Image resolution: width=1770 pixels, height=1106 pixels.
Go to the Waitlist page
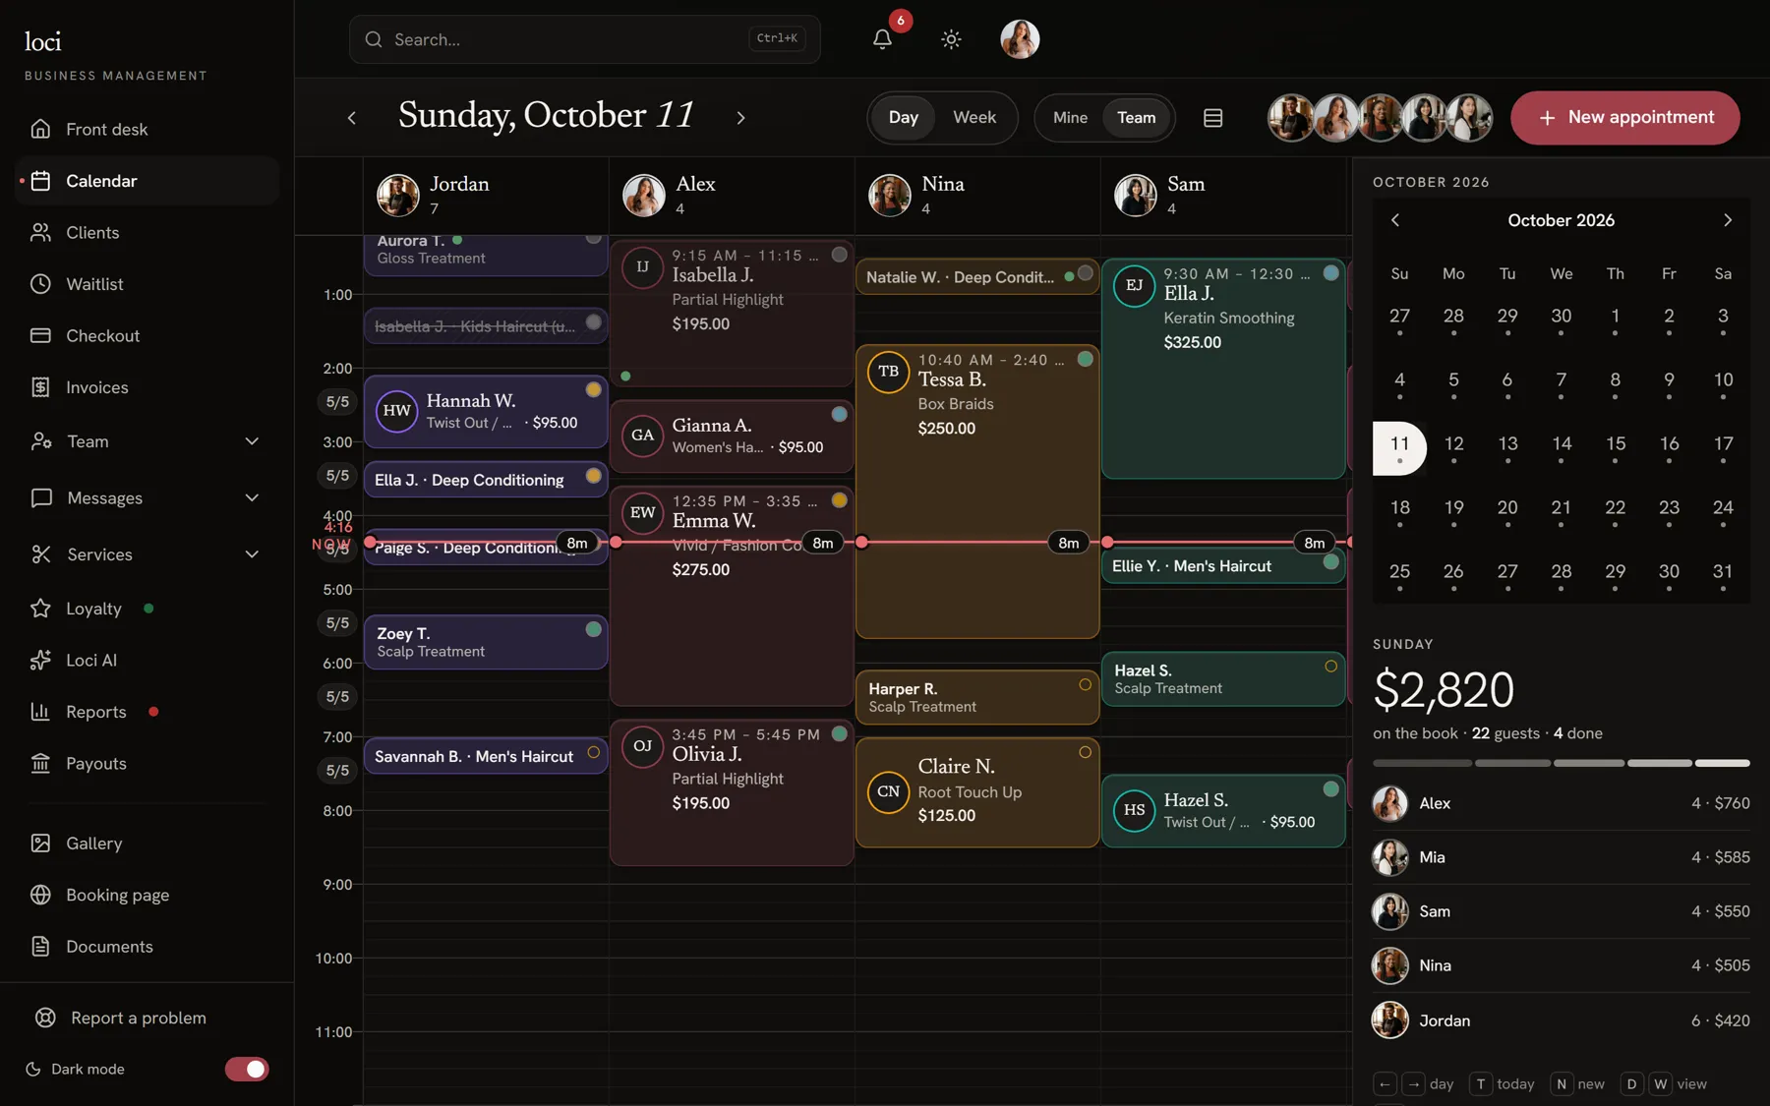(147, 284)
